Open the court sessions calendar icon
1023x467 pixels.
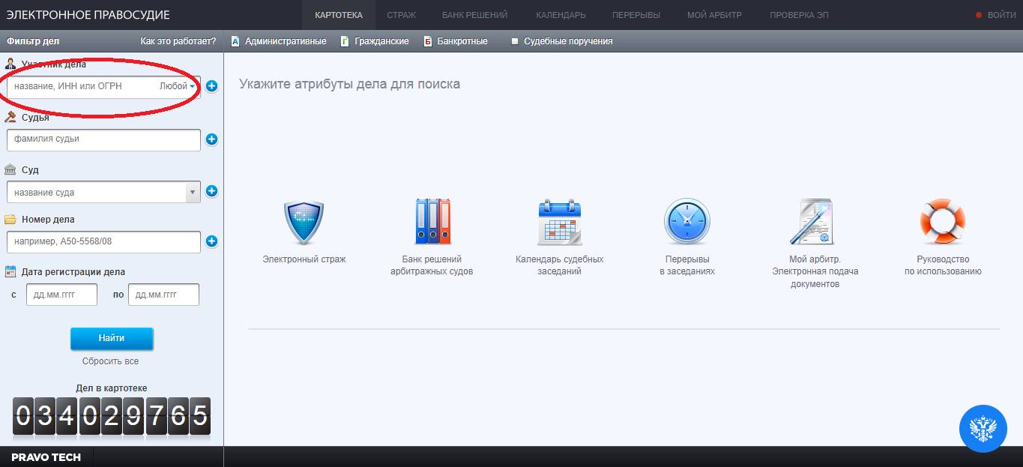(x=559, y=222)
